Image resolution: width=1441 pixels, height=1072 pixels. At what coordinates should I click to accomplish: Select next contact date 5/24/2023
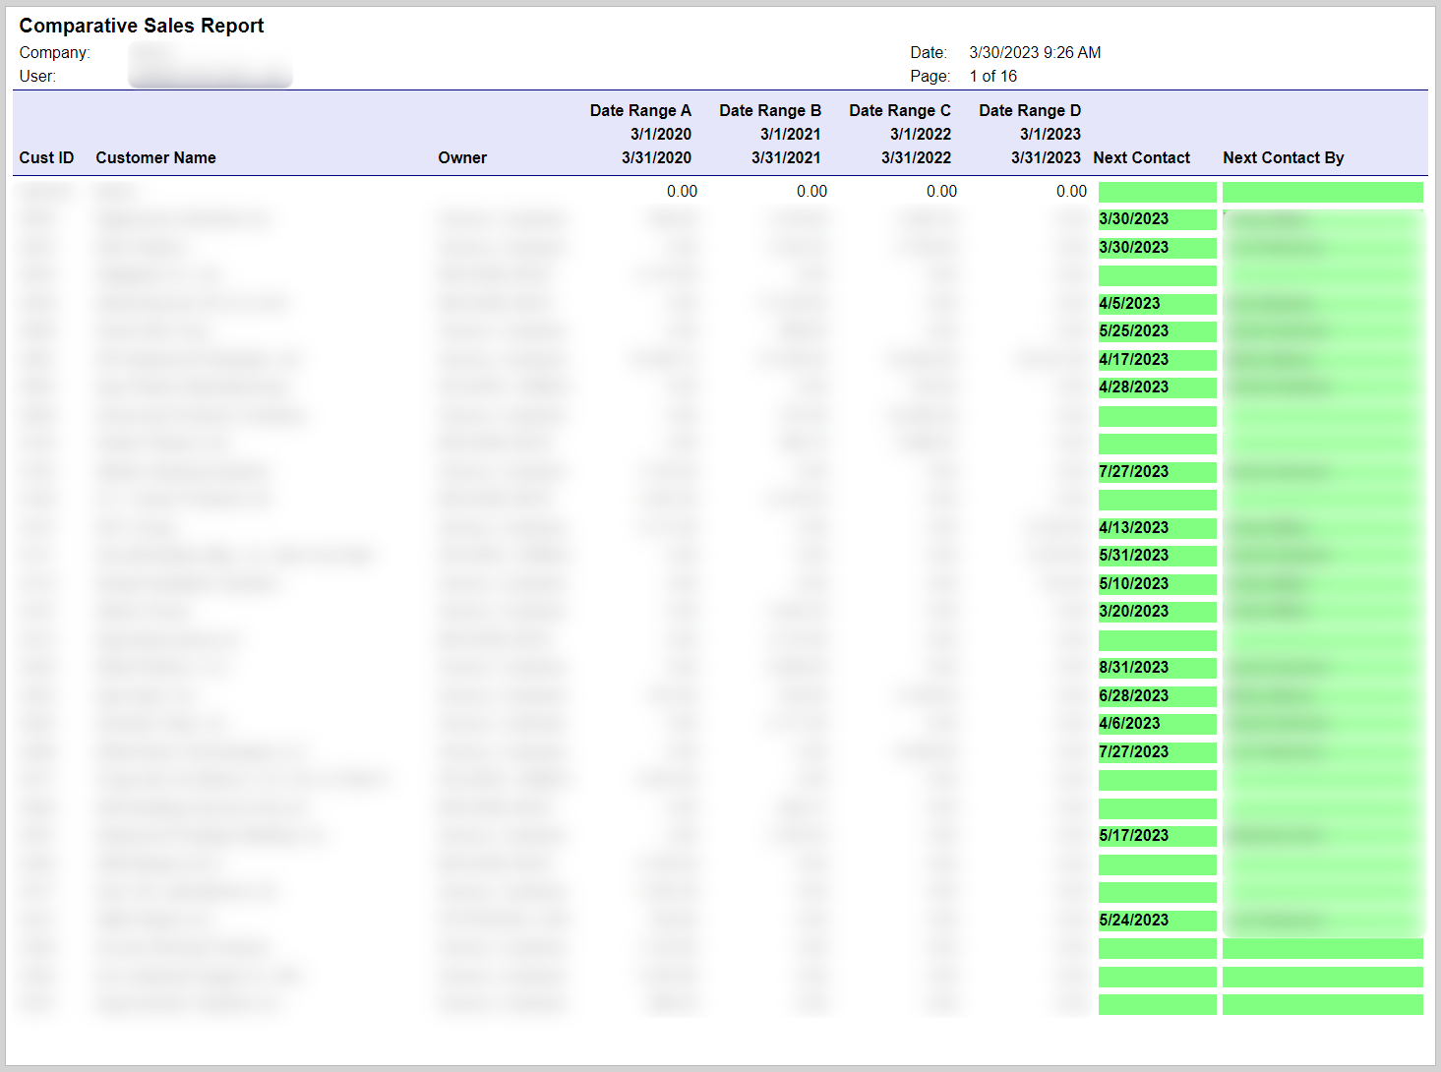1133,920
